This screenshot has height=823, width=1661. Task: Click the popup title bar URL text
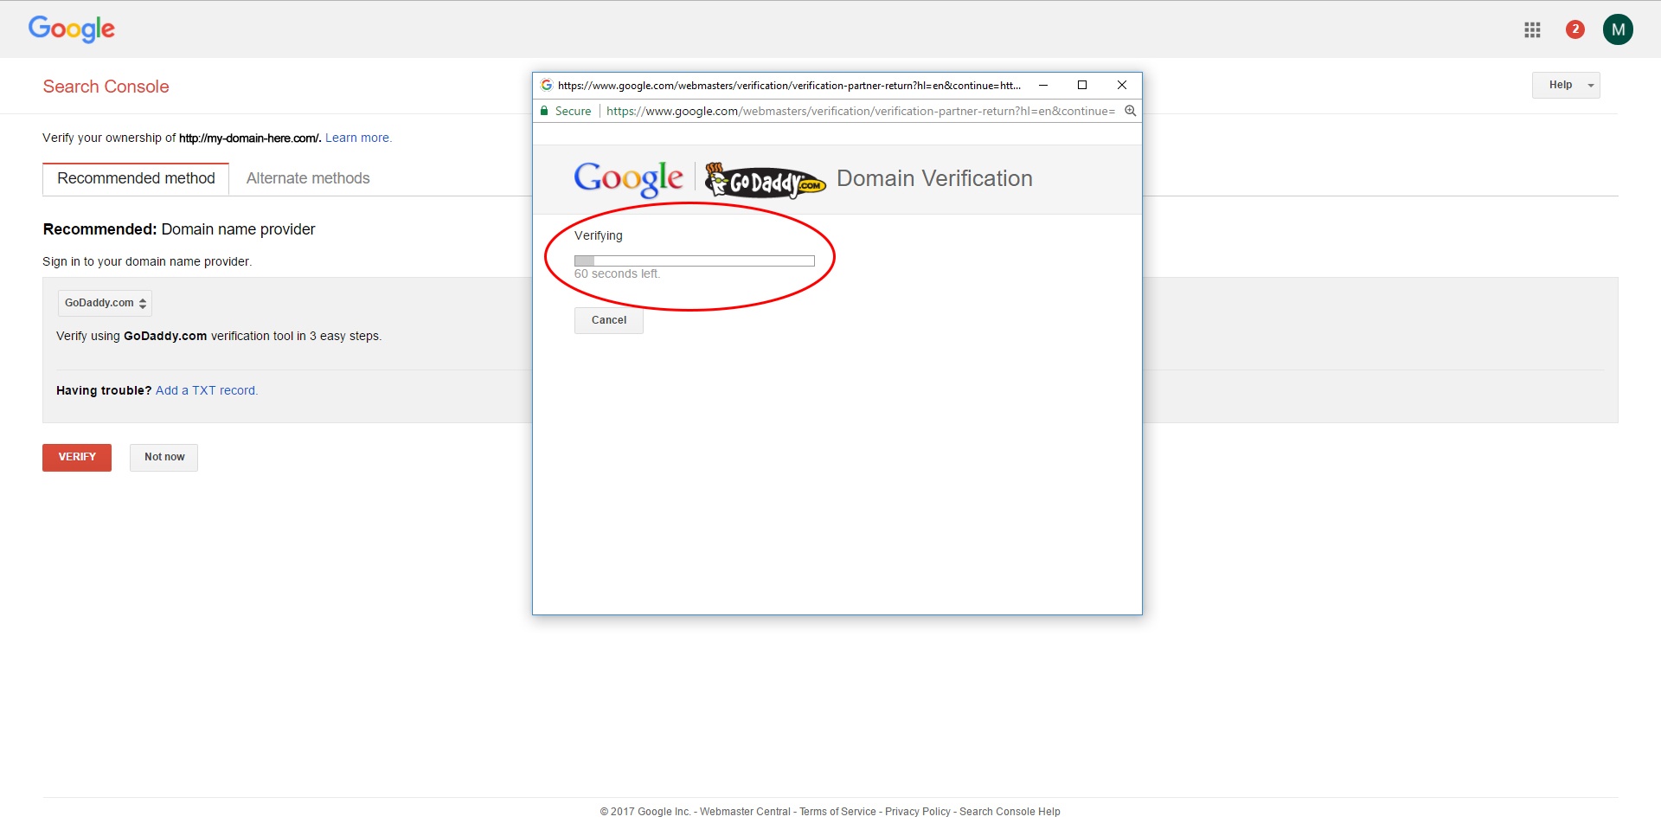789,85
